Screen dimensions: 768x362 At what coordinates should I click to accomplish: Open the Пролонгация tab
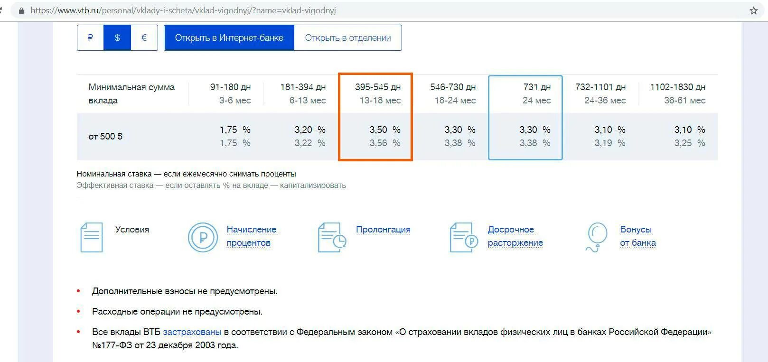pyautogui.click(x=383, y=229)
